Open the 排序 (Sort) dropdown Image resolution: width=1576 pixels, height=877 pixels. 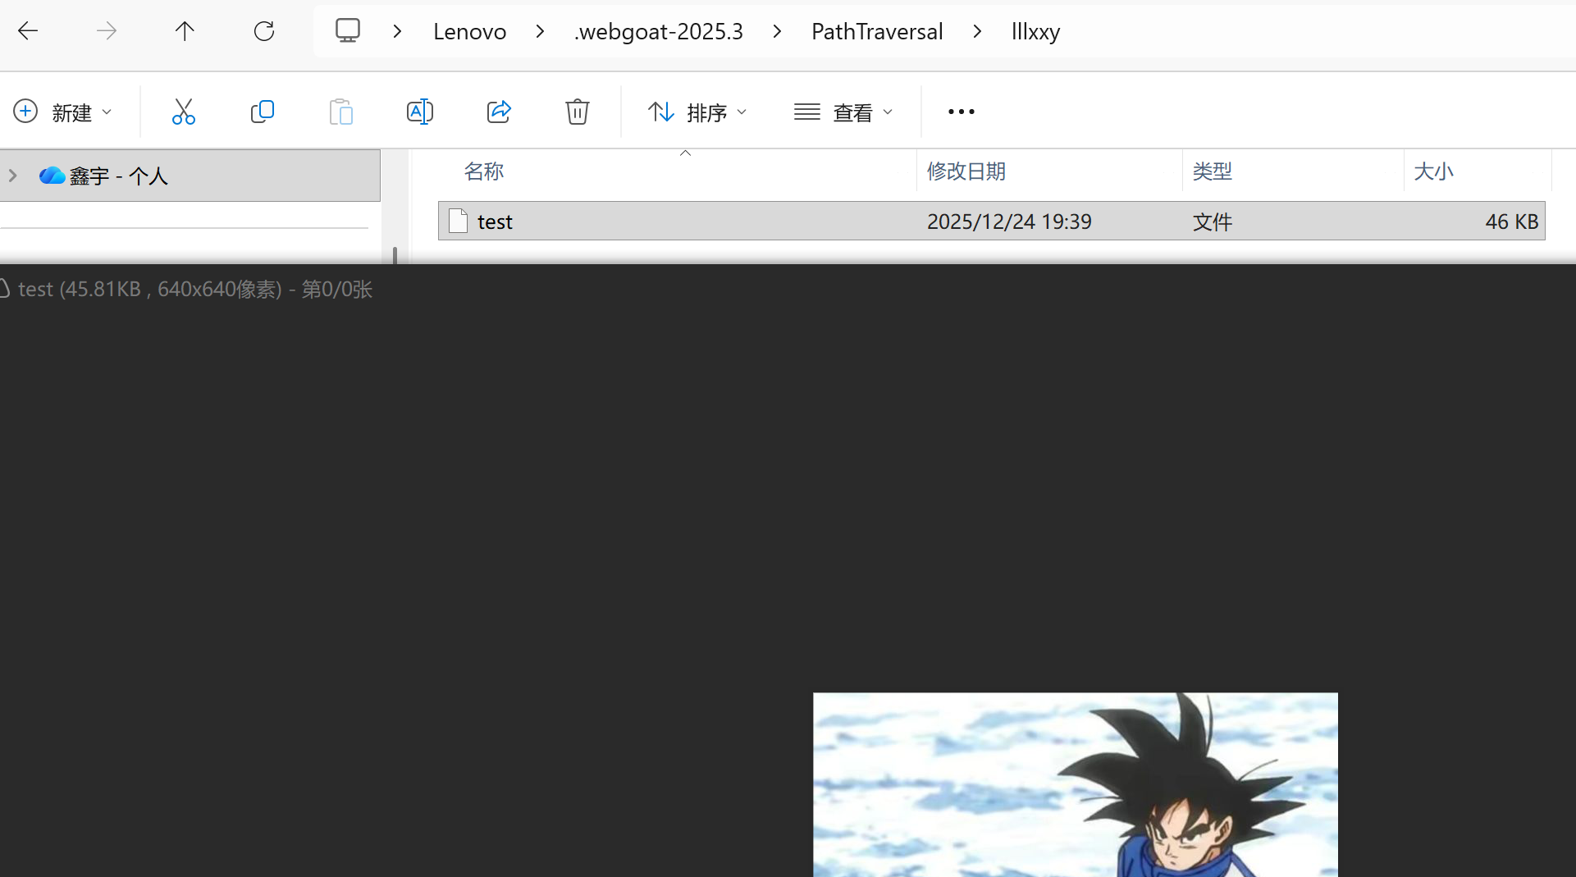(697, 112)
